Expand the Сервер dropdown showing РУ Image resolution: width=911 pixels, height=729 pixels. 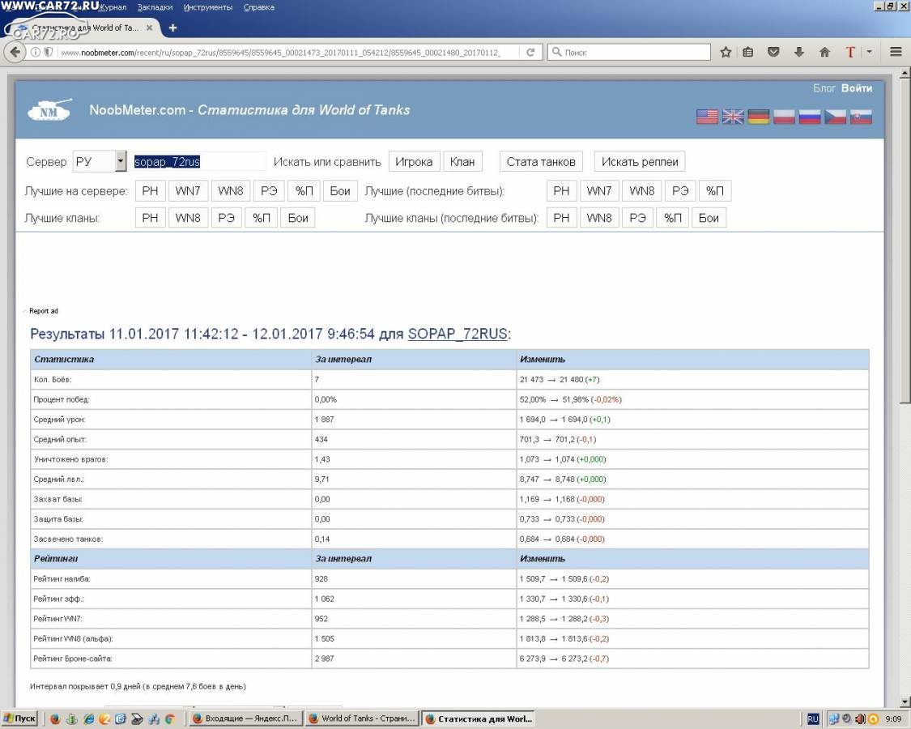(x=100, y=162)
